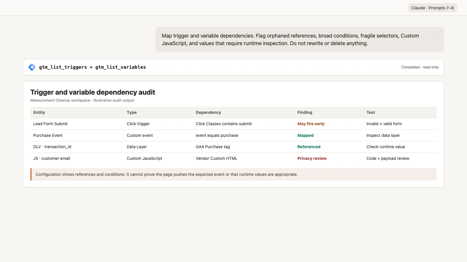This screenshot has height=262, width=467.
Task: Click the Trigger and variable dependency audit heading
Action: pos(93,92)
